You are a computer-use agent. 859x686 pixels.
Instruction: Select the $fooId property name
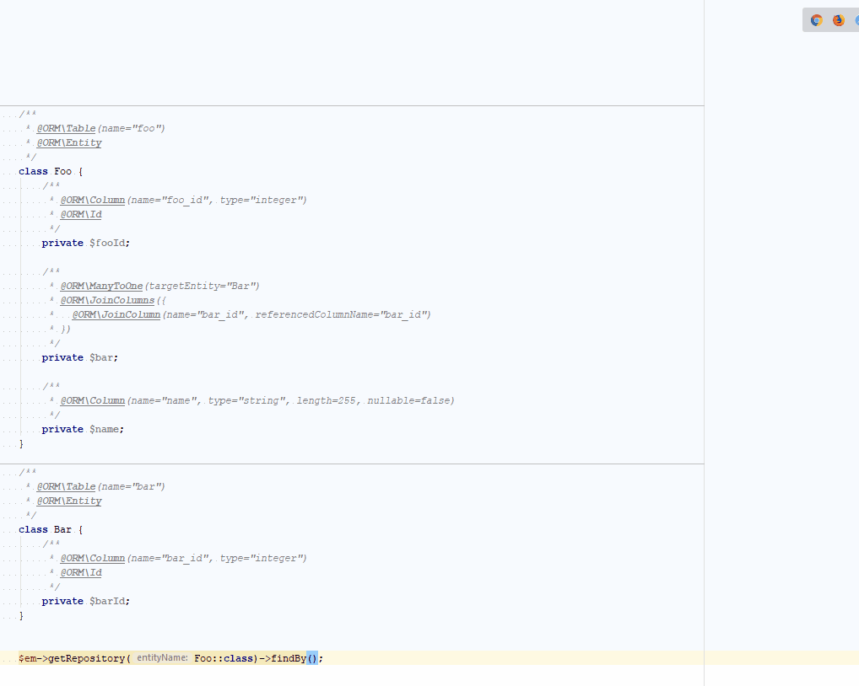(x=108, y=243)
